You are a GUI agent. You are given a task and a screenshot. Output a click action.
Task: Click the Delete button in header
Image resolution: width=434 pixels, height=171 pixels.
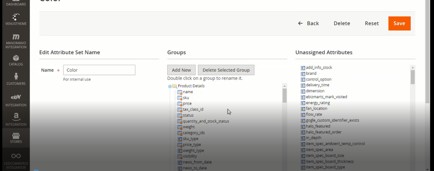pyautogui.click(x=342, y=23)
